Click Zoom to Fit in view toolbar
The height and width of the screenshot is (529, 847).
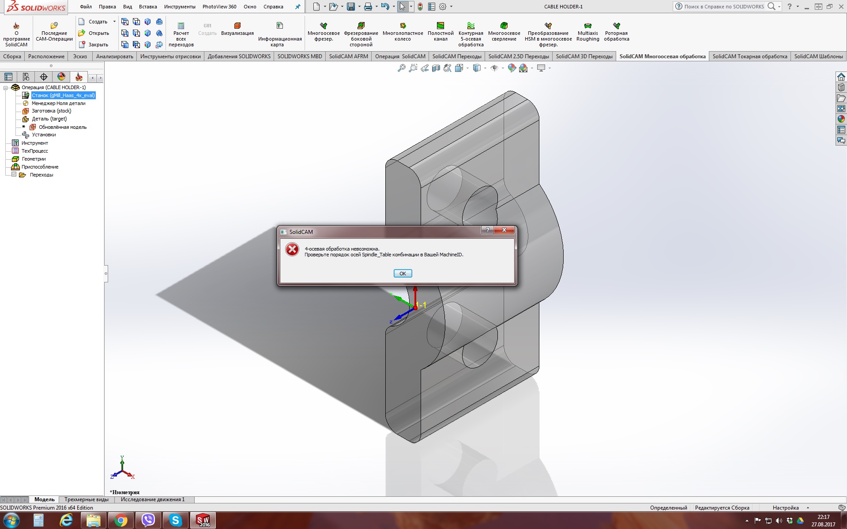click(x=401, y=68)
